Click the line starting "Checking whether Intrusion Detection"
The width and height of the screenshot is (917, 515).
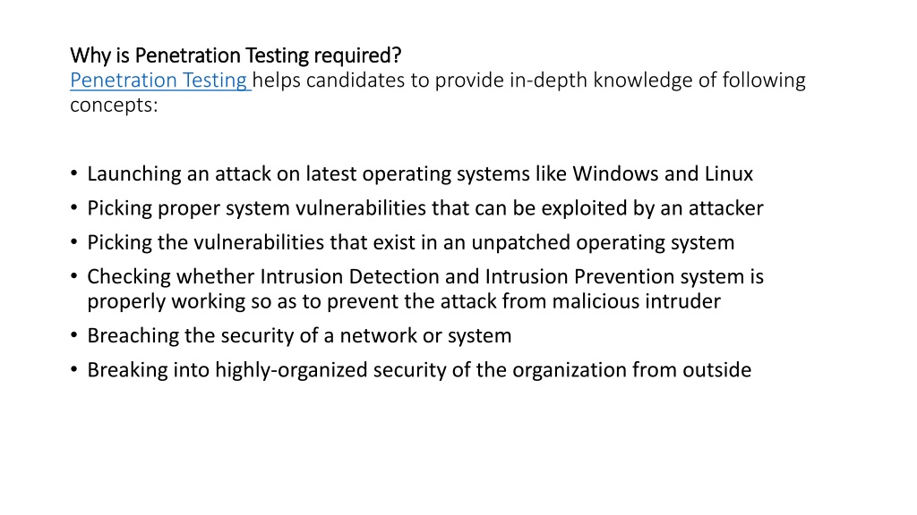click(x=425, y=276)
